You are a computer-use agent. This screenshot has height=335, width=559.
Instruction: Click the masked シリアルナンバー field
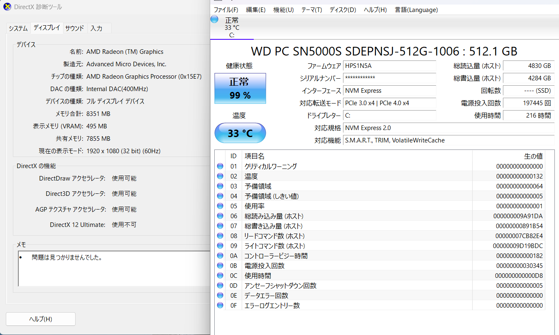tap(389, 78)
